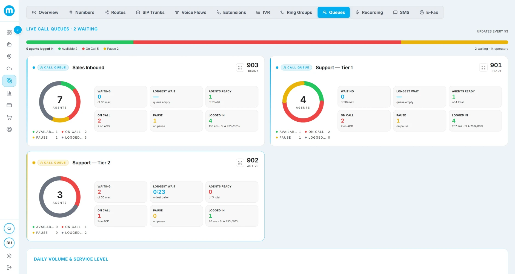This screenshot has width=515, height=274.
Task: Click the blue M logo icon
Action: [9, 11]
